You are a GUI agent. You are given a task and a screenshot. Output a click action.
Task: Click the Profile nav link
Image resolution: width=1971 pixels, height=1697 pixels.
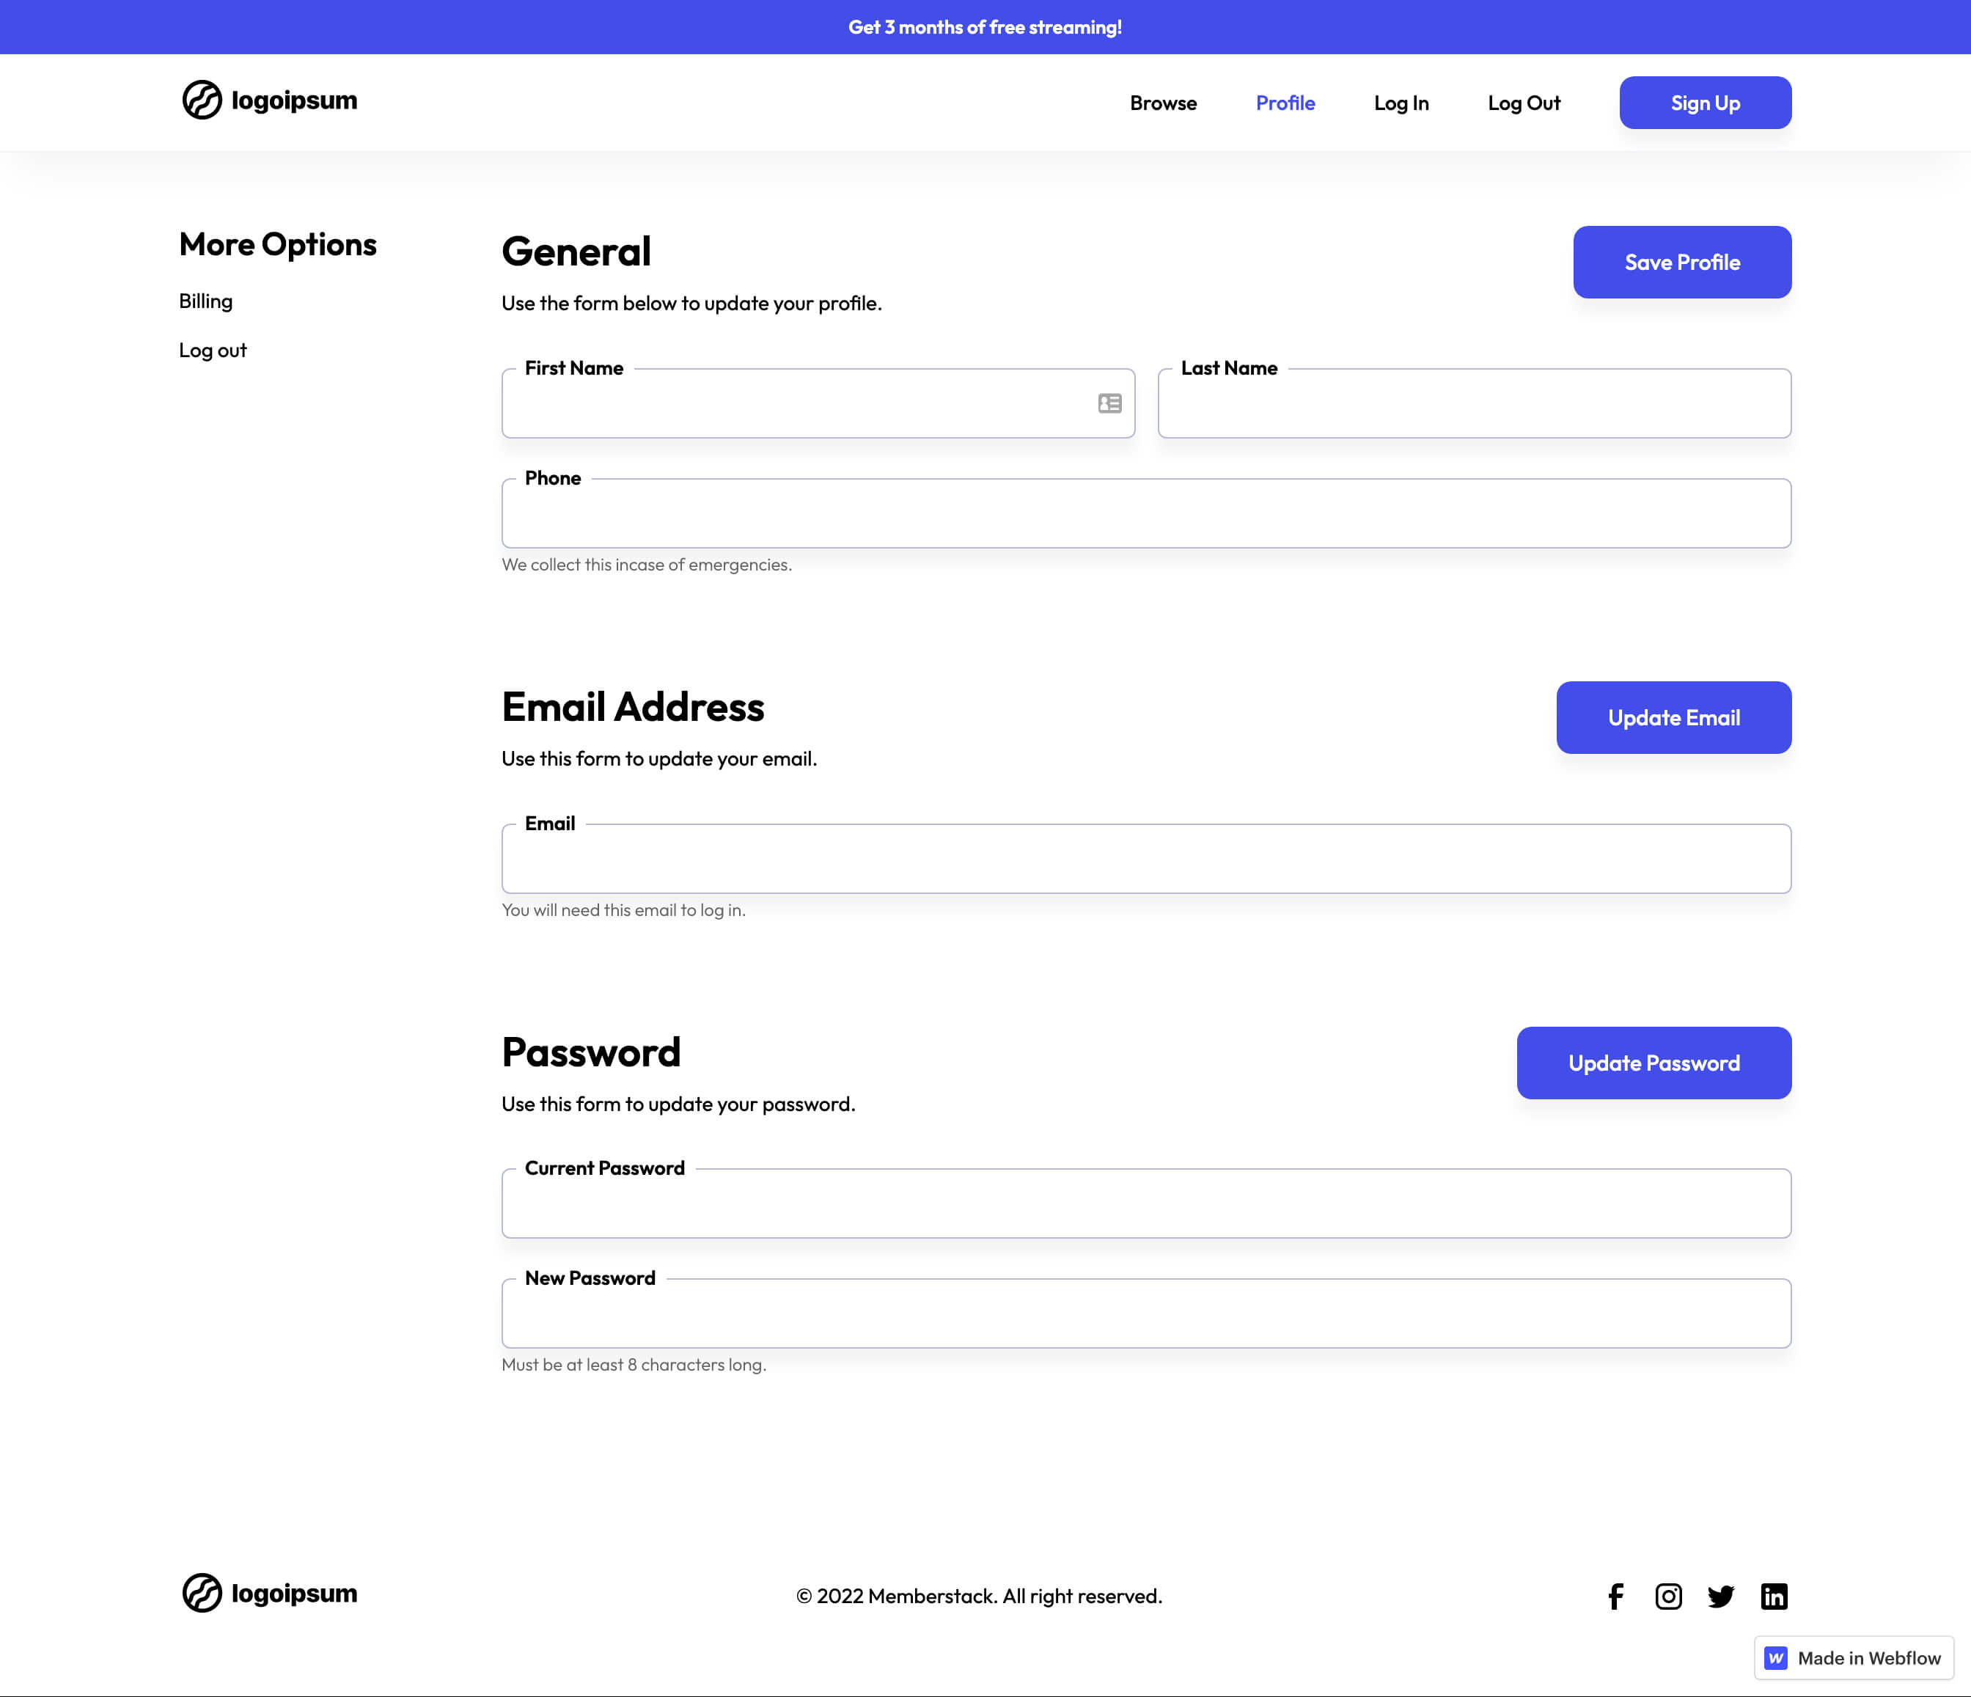coord(1284,102)
